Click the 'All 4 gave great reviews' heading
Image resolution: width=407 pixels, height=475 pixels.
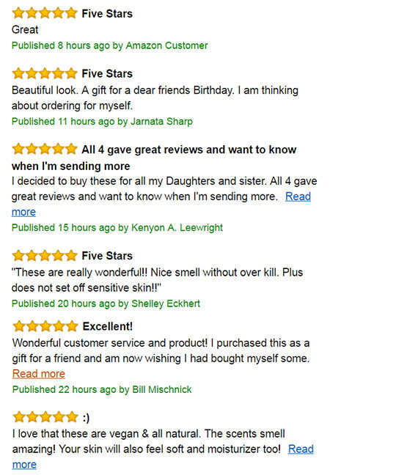[154, 158]
